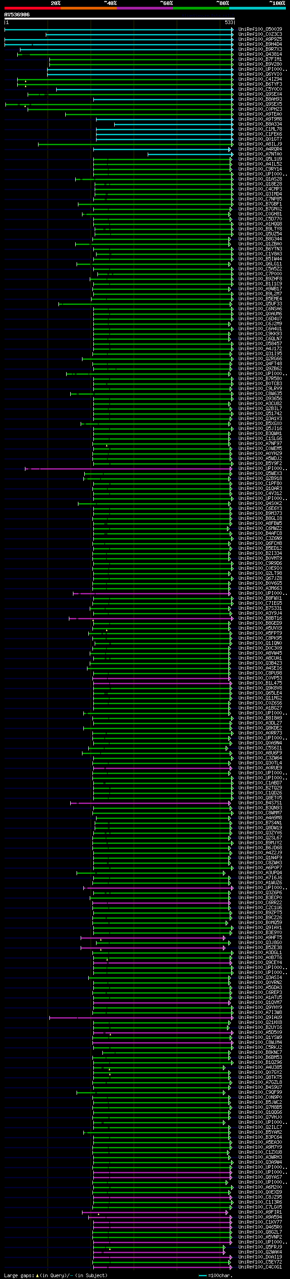Screen dimensions: 290x1279
Task: Click the red 20% identity legend segment
Action: tap(32, 8)
